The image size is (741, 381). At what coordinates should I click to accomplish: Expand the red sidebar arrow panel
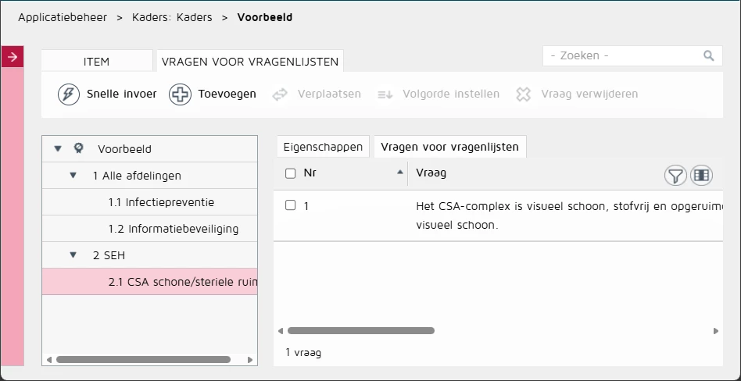point(13,57)
